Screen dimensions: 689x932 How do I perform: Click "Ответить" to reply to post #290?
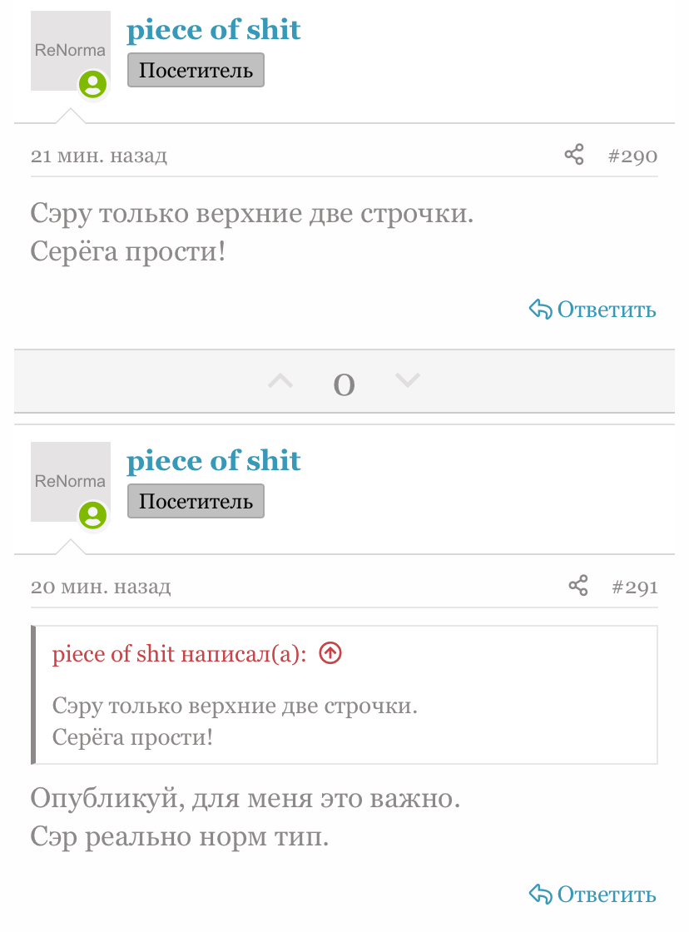(592, 310)
